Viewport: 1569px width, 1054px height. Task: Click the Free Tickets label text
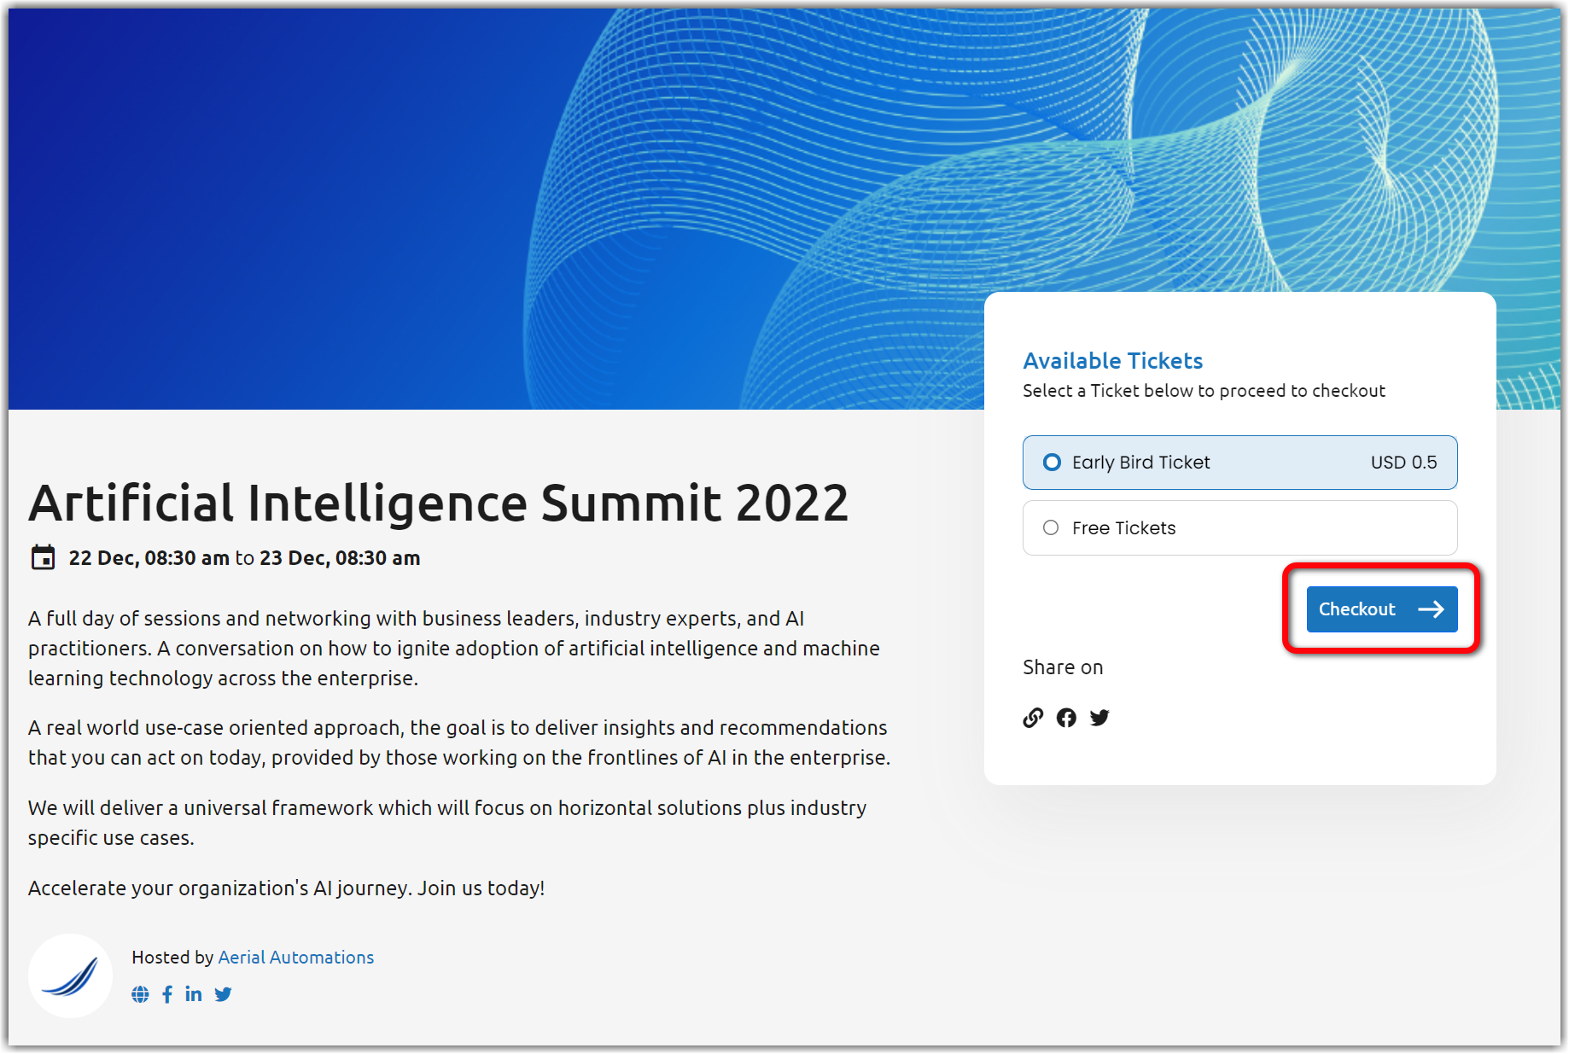pyautogui.click(x=1123, y=528)
